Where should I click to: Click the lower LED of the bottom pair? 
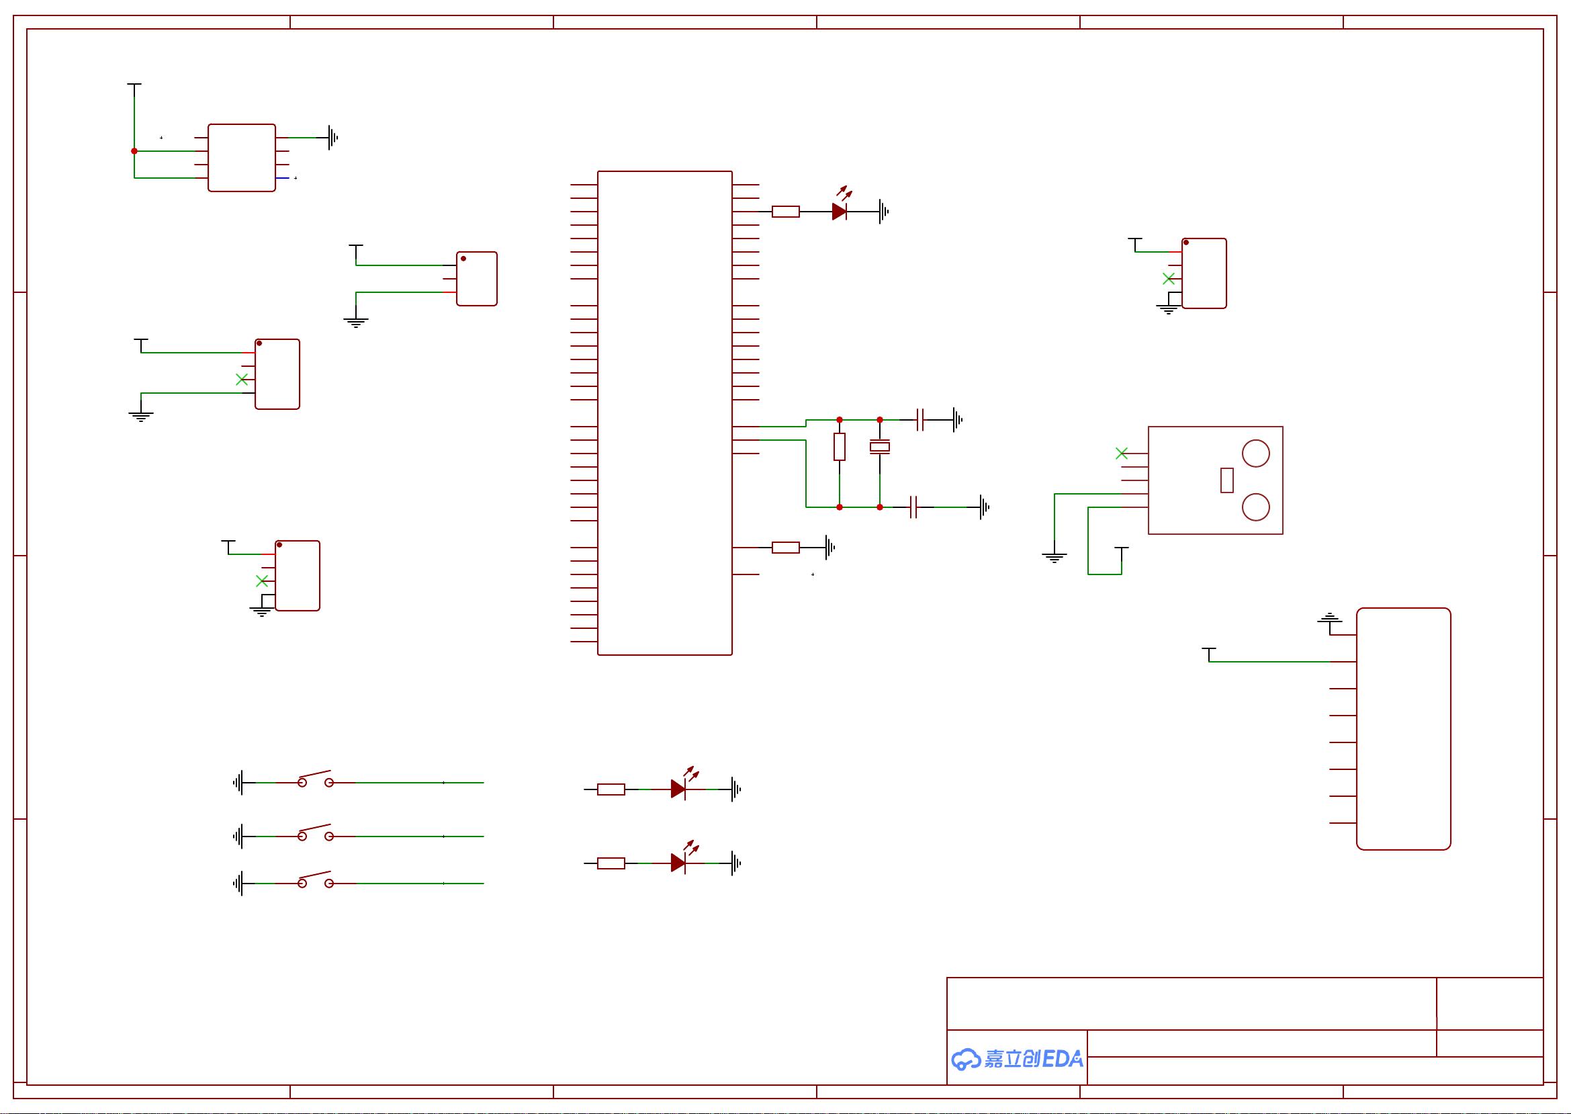click(678, 863)
